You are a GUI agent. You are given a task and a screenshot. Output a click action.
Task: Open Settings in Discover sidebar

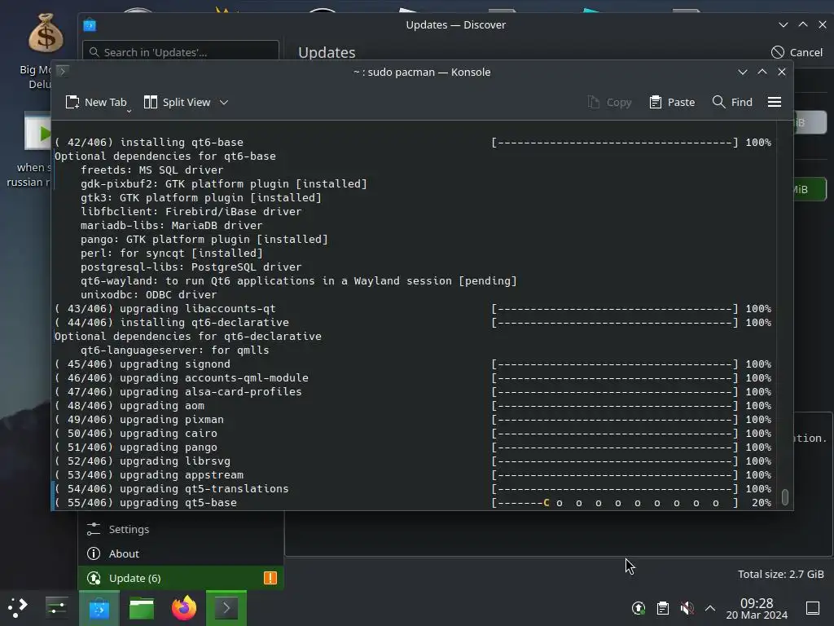pos(181,529)
